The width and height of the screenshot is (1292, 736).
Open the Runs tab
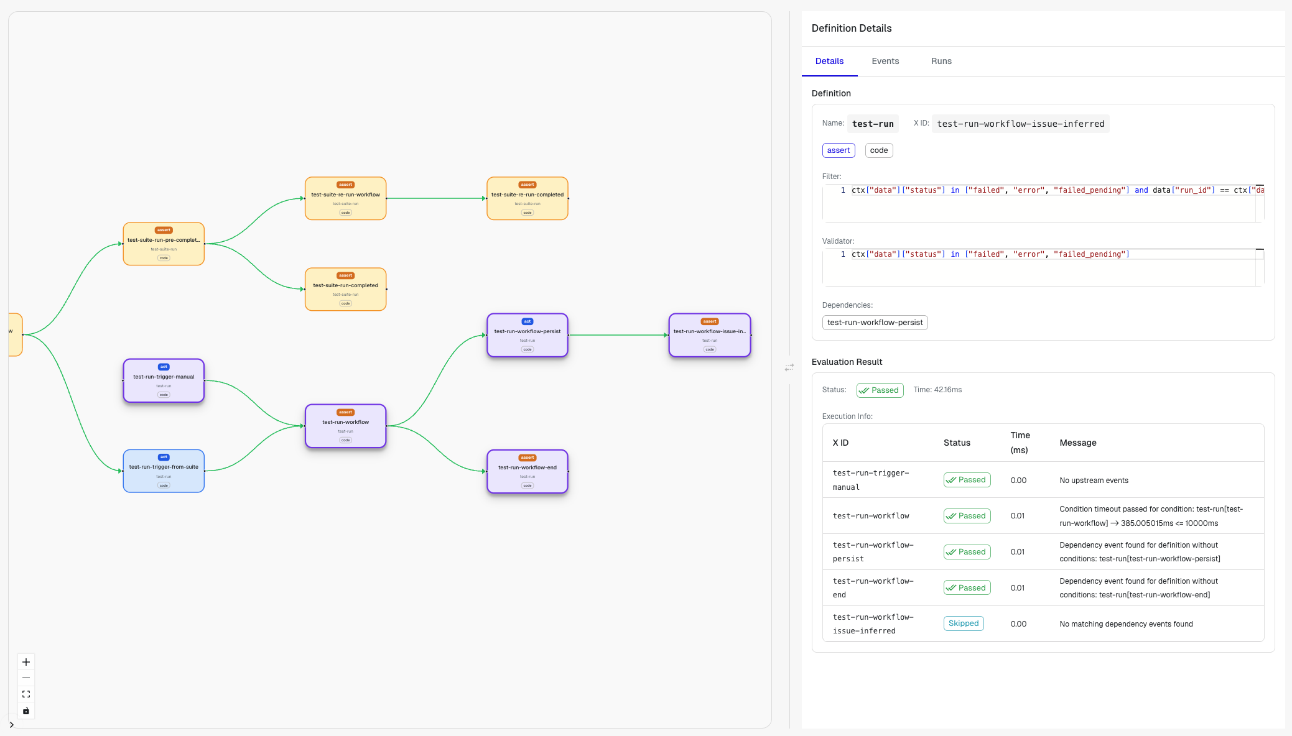click(x=941, y=61)
